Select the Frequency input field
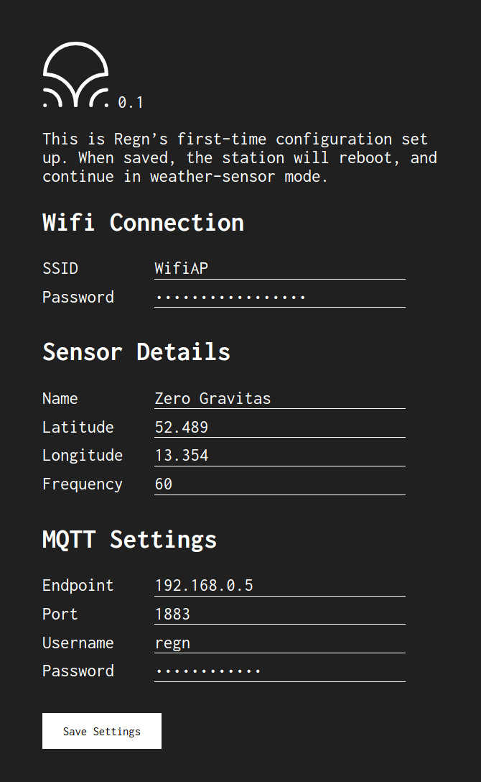Screen dimensions: 481x782 click(x=280, y=484)
